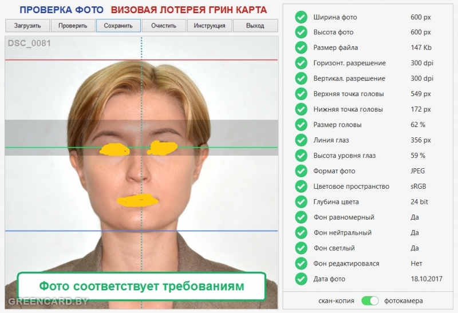The height and width of the screenshot is (313, 458).
Task: Click the green check icon beside Высота фото
Action: click(x=301, y=33)
